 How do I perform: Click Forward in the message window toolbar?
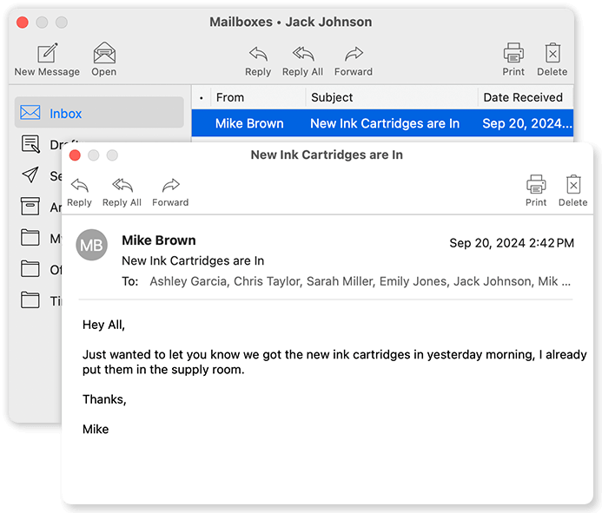170,193
